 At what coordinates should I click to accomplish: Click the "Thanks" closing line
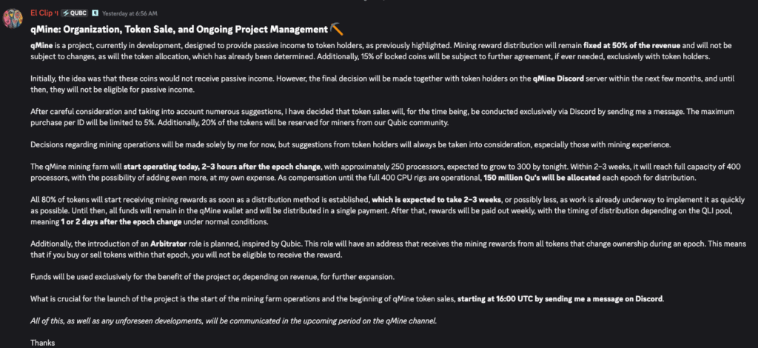pyautogui.click(x=42, y=342)
